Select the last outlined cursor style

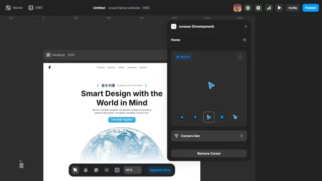[235, 117]
